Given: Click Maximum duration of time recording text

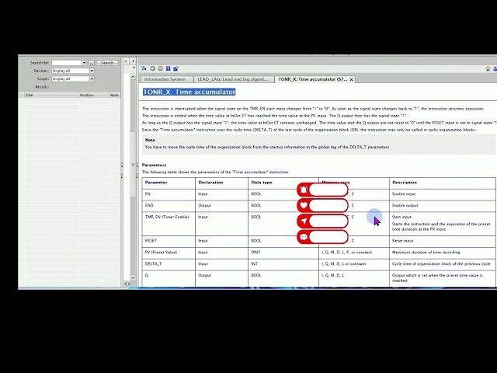Looking at the screenshot, I should pos(426,253).
